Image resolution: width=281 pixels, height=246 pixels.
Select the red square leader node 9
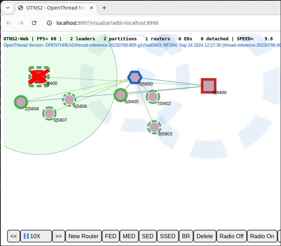(x=209, y=86)
